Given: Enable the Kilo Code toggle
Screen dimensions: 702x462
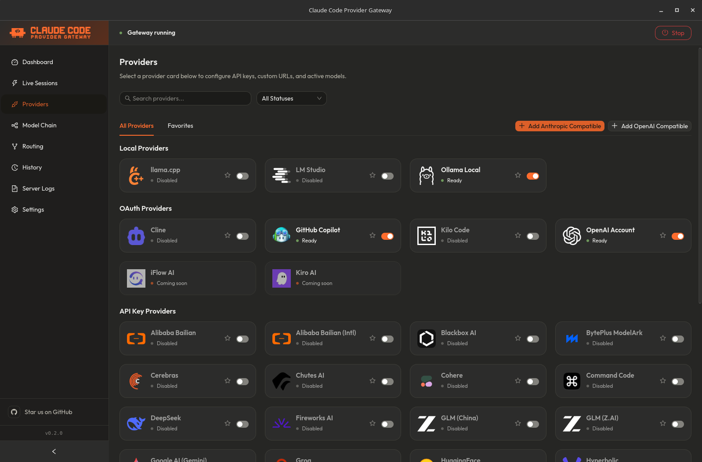Looking at the screenshot, I should coord(533,236).
